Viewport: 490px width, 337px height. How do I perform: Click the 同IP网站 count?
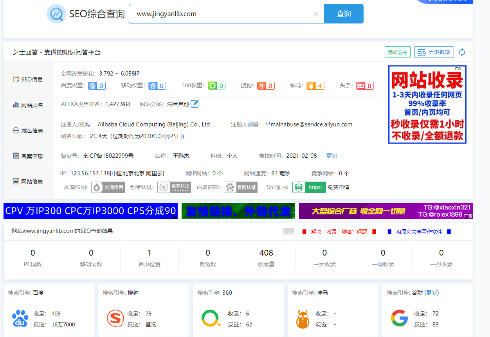coord(218,173)
